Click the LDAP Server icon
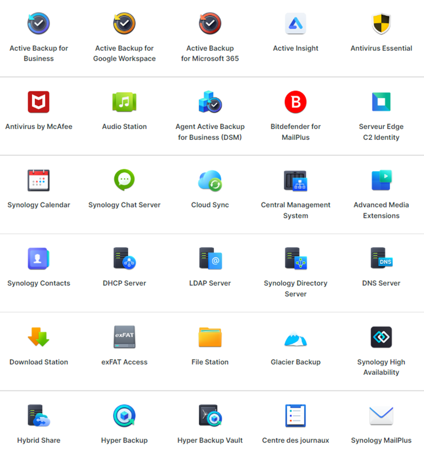The height and width of the screenshot is (449, 424). coord(210,259)
